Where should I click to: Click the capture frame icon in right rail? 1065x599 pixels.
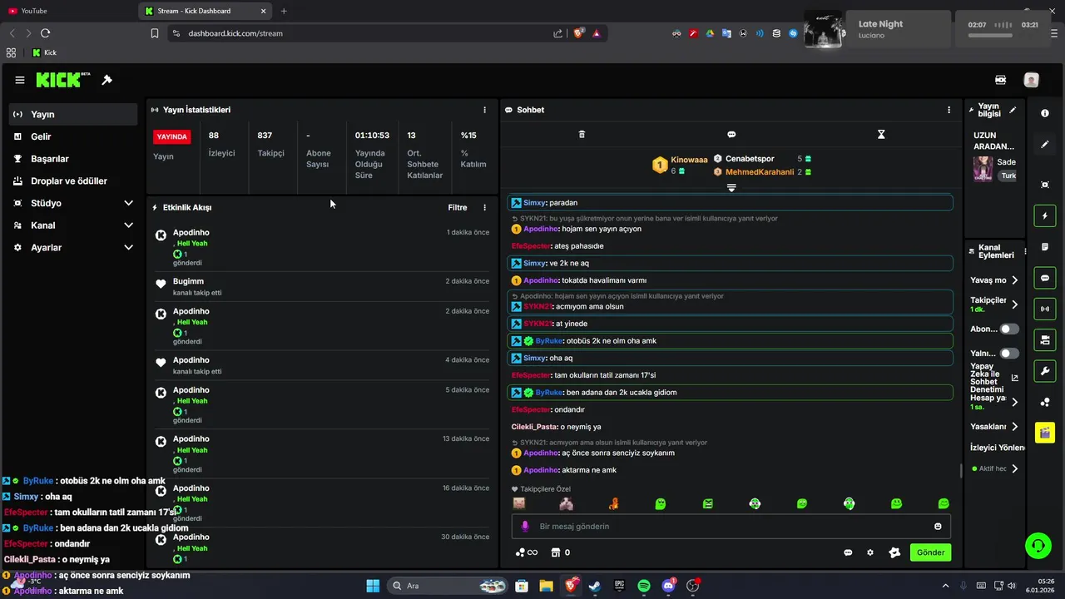click(x=1045, y=185)
